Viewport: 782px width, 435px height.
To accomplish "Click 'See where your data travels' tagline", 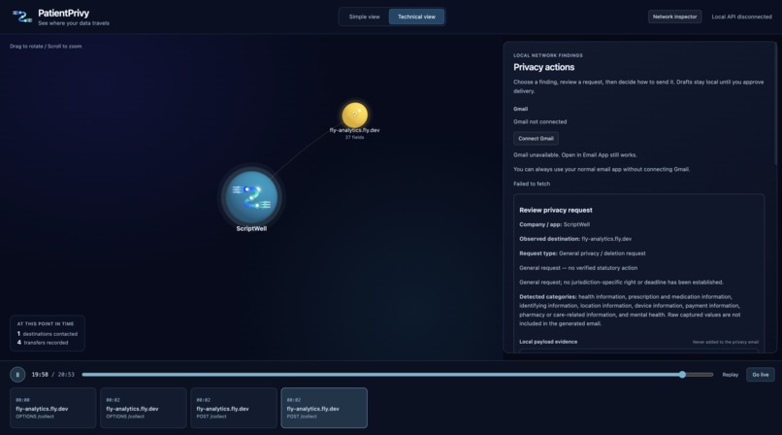I will point(74,23).
